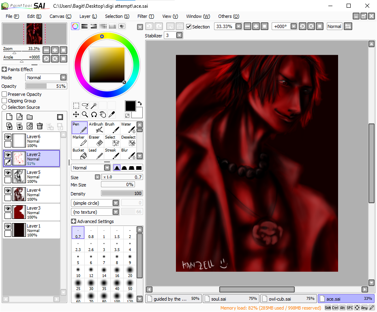The image size is (377, 312).
Task: Open the File menu
Action: click(x=12, y=16)
